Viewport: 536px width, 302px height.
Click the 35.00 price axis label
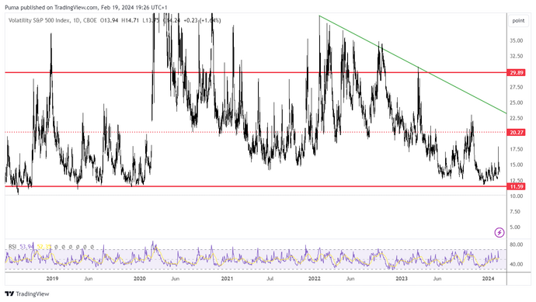[516, 40]
